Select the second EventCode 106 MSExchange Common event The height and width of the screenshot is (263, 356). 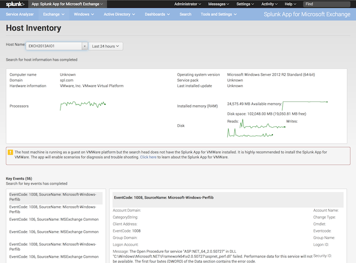pyautogui.click(x=54, y=232)
